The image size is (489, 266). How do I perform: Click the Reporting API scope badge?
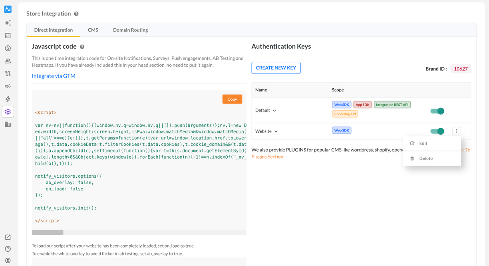345,114
